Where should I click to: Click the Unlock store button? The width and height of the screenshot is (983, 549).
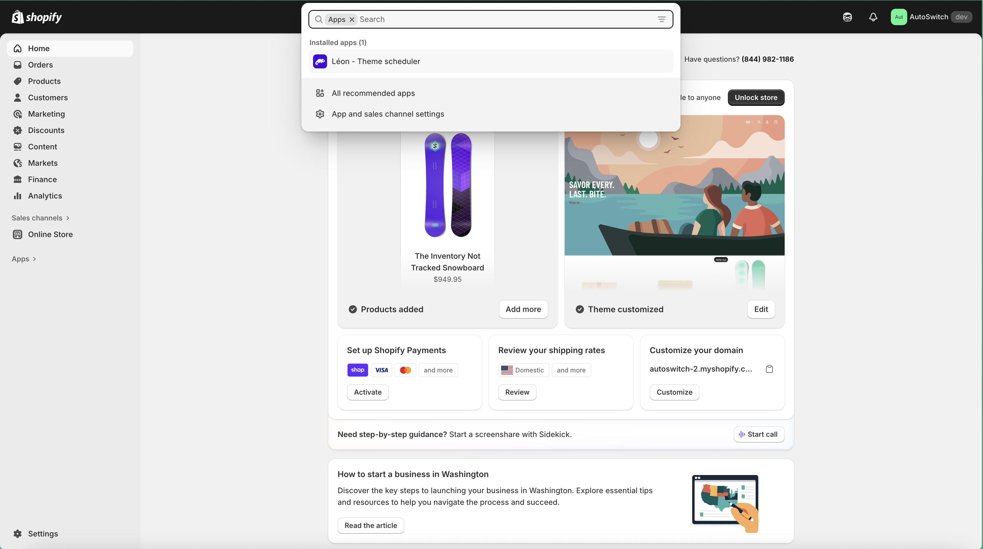click(x=756, y=98)
